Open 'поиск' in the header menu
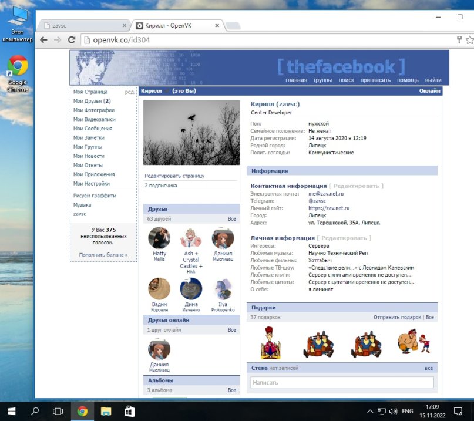Viewport: 474px width, 421px height. pos(346,80)
